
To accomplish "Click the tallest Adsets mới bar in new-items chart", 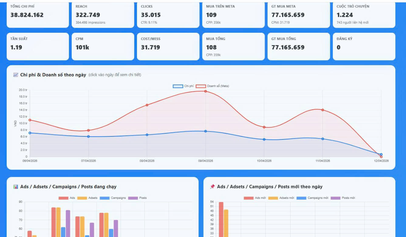I will tap(226, 223).
